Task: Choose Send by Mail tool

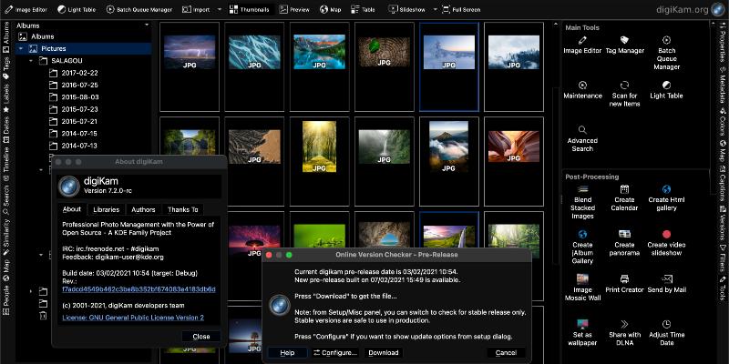Action: tap(666, 283)
